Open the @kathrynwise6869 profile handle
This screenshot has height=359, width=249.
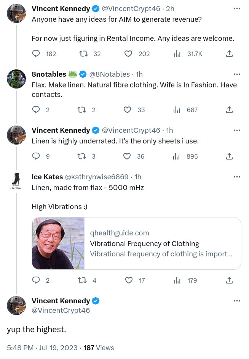[97, 177]
